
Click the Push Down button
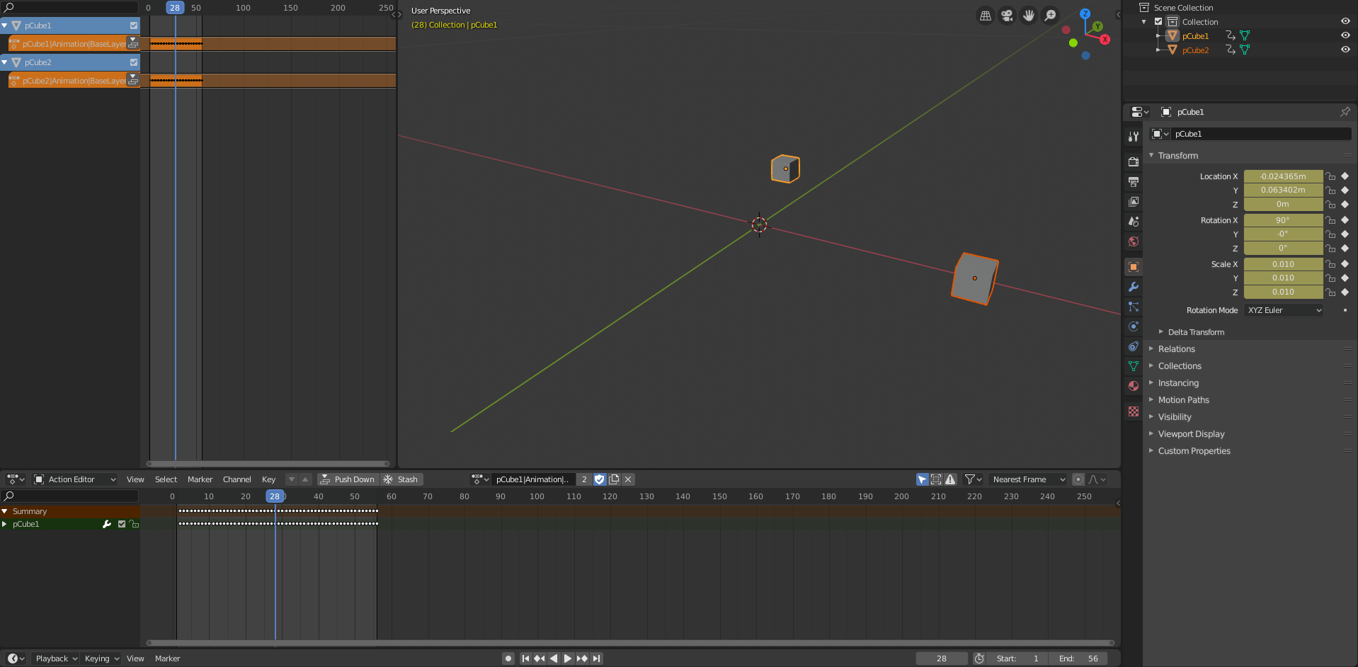tap(348, 479)
